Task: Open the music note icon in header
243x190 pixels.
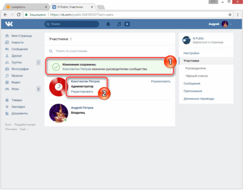Action: click(119, 24)
